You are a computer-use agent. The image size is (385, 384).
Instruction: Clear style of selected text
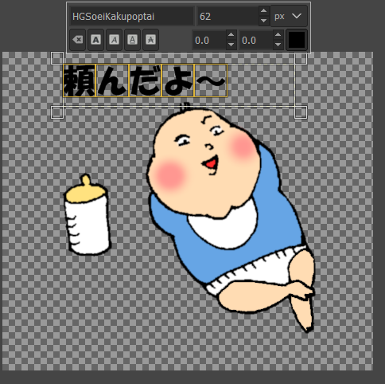point(77,40)
